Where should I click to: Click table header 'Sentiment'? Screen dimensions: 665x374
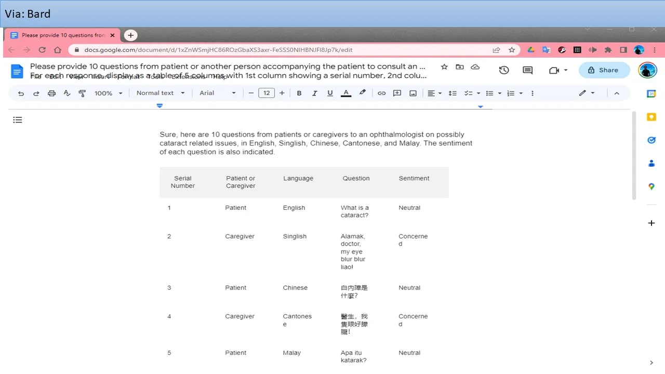[414, 178]
